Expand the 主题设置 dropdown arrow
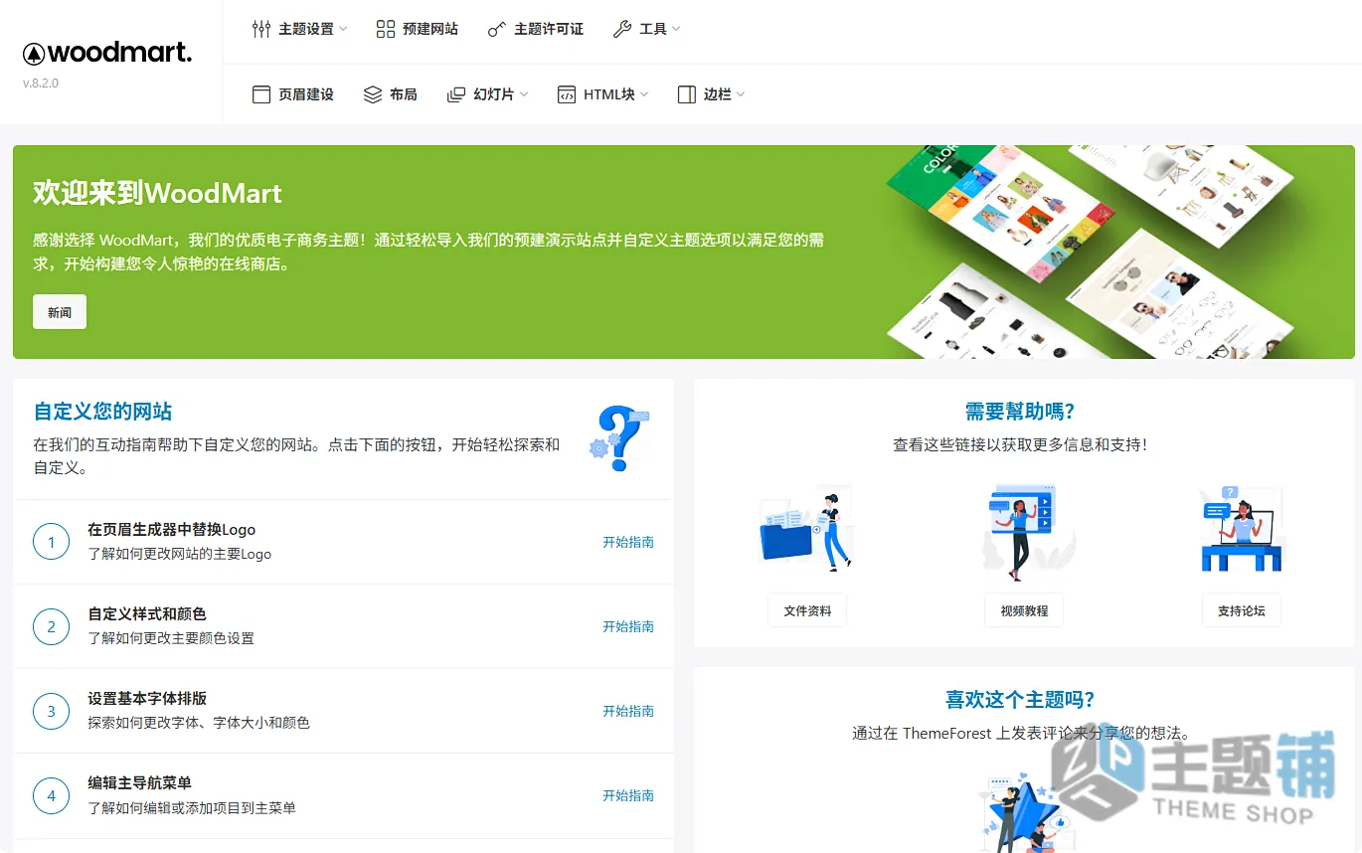Screen dimensions: 1362x853 [343, 29]
